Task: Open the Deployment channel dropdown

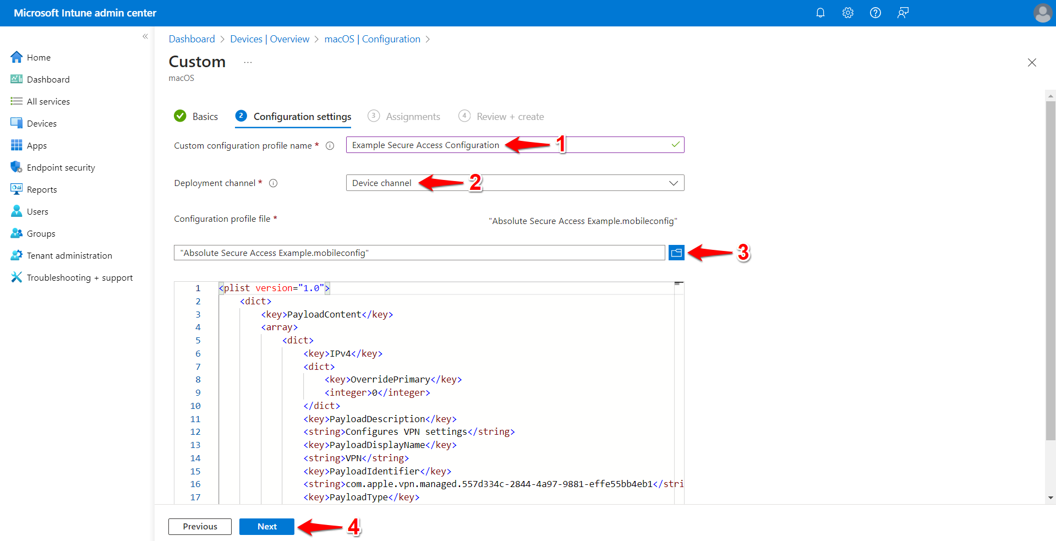Action: coord(515,183)
